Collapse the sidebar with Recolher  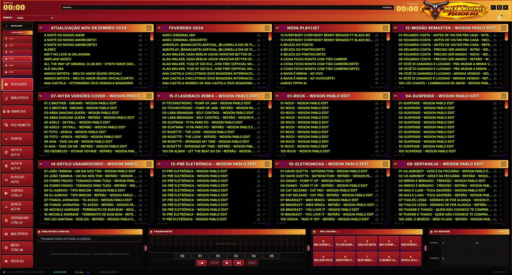[17, 26]
